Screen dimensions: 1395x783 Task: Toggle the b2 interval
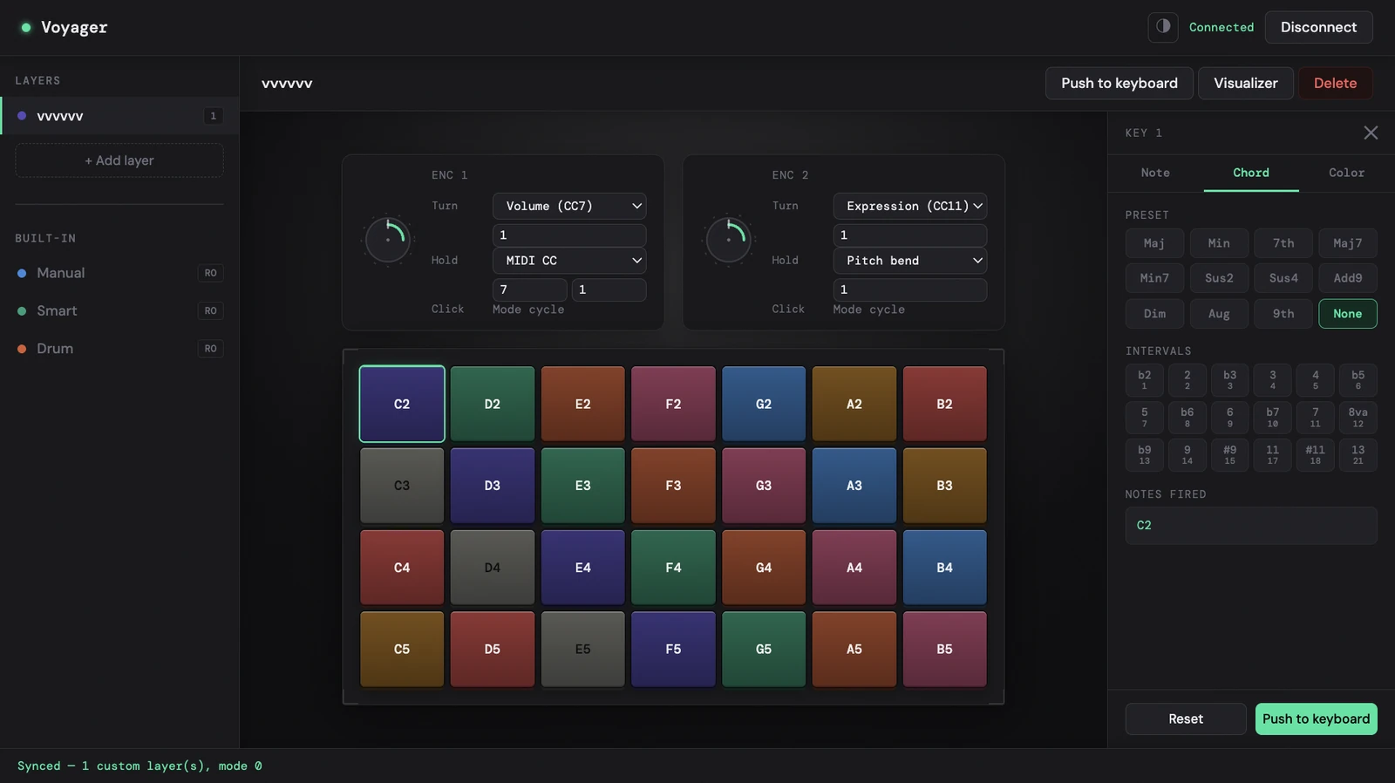click(1145, 380)
